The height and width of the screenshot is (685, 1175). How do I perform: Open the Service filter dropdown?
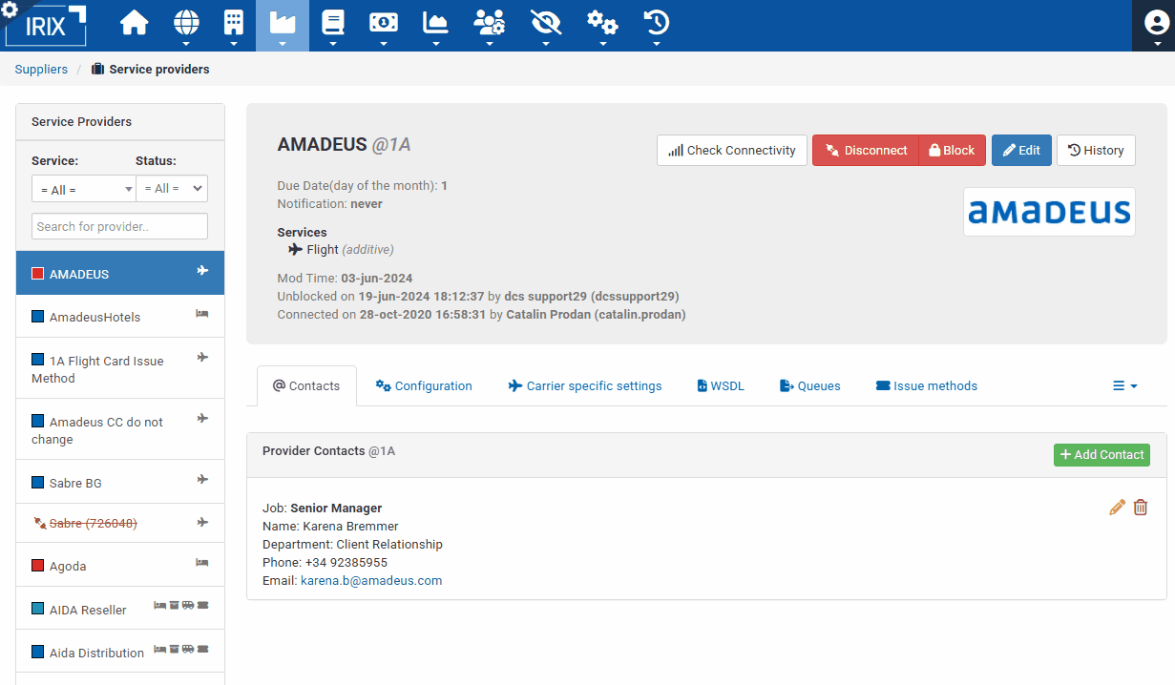point(83,189)
